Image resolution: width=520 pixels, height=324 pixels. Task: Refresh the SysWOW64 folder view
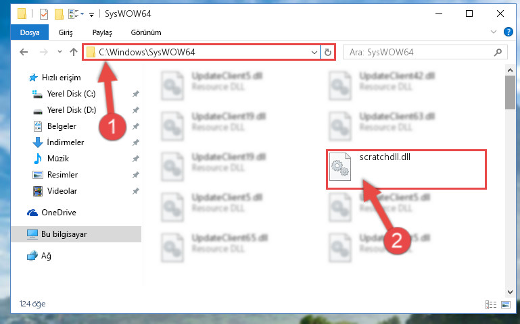pos(328,52)
